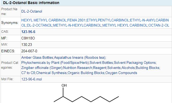Click the HEXYL METHYL CARBINOL synonym
The width and height of the screenshot is (172, 103).
(x=44, y=20)
